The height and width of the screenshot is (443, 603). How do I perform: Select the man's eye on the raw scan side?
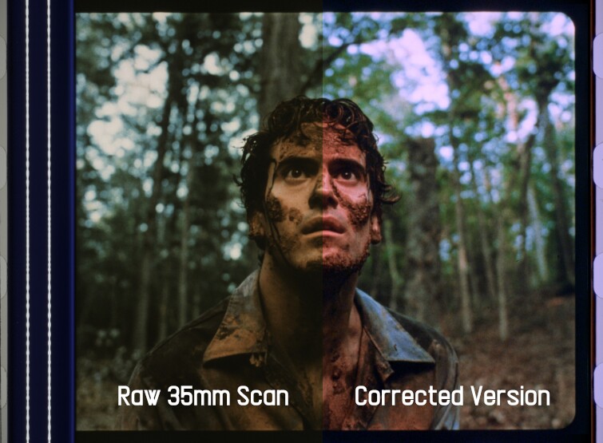pos(296,172)
